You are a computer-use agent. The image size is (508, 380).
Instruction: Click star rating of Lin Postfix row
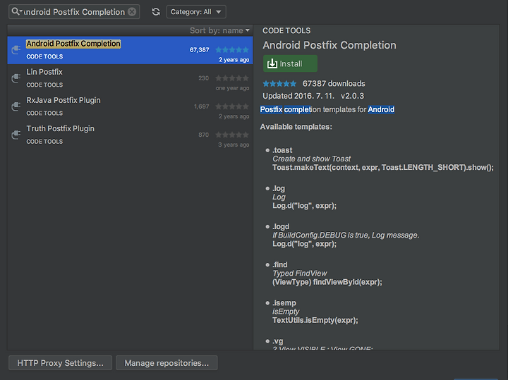[x=232, y=78]
